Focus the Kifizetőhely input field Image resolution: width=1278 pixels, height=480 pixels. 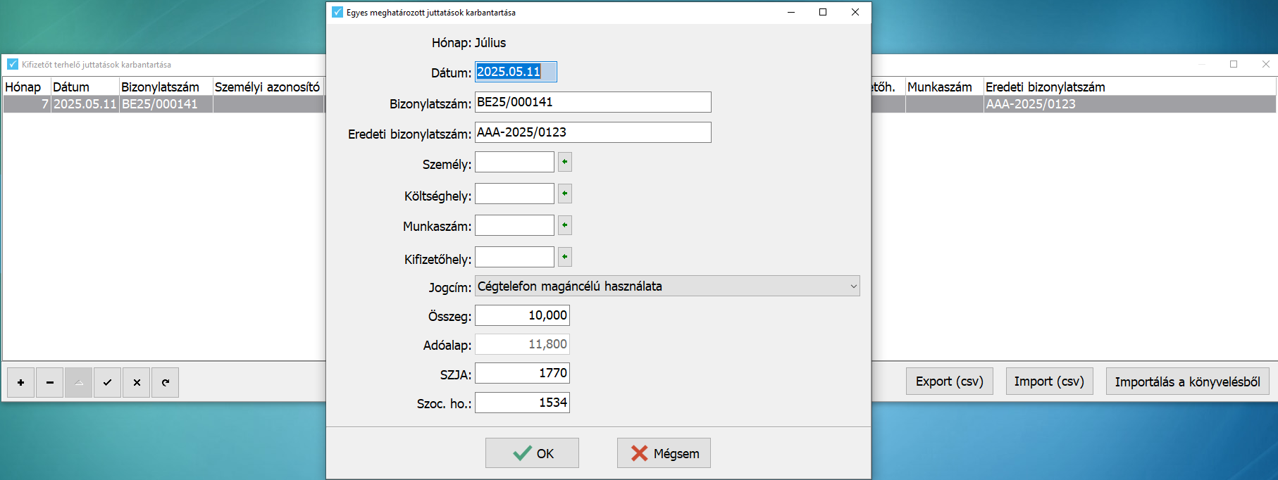click(x=514, y=257)
